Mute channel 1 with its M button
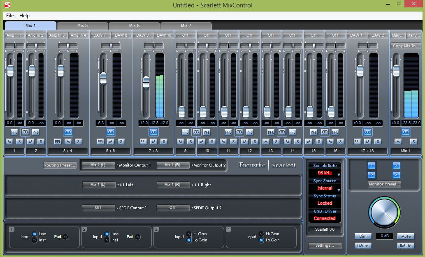 [9, 141]
